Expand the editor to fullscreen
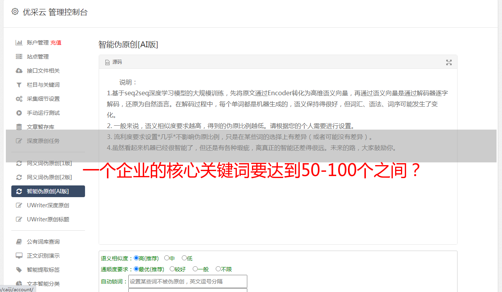The image size is (502, 292). coord(449,62)
